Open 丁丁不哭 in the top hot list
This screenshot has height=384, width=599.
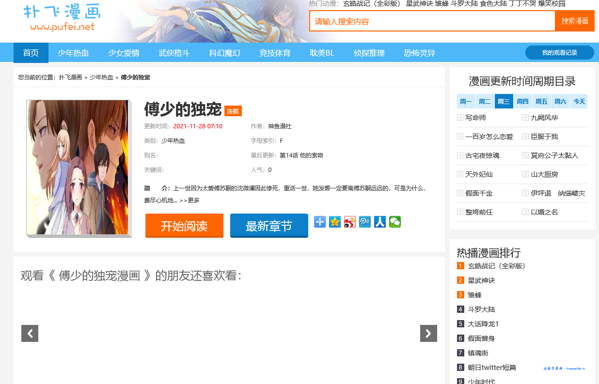[x=522, y=4]
